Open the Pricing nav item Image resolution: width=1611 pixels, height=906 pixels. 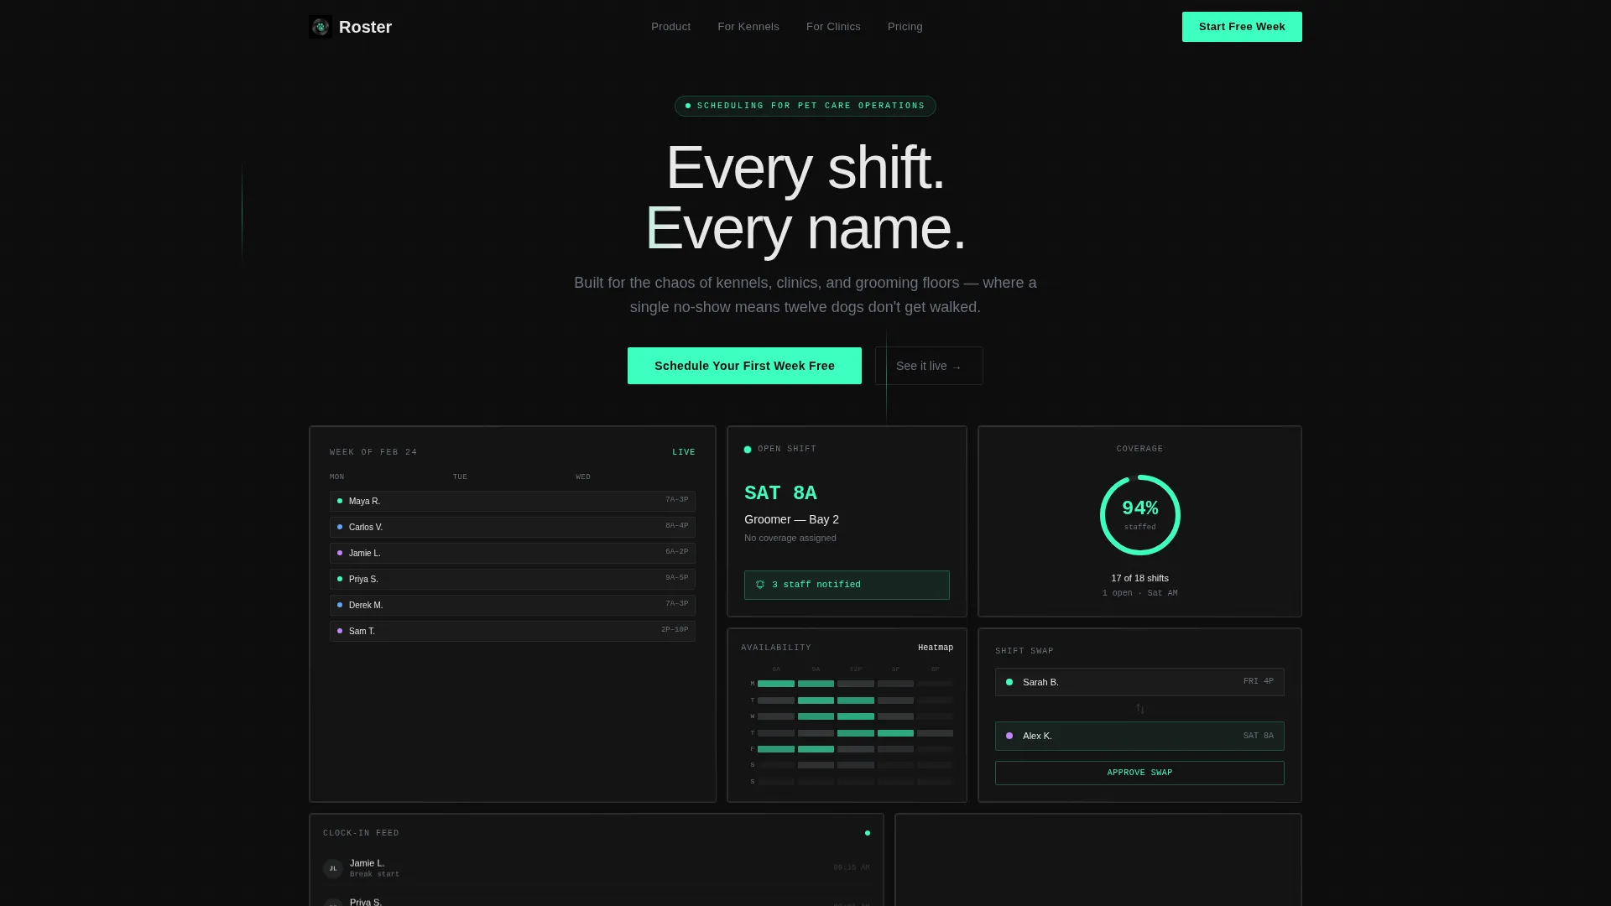905,27
